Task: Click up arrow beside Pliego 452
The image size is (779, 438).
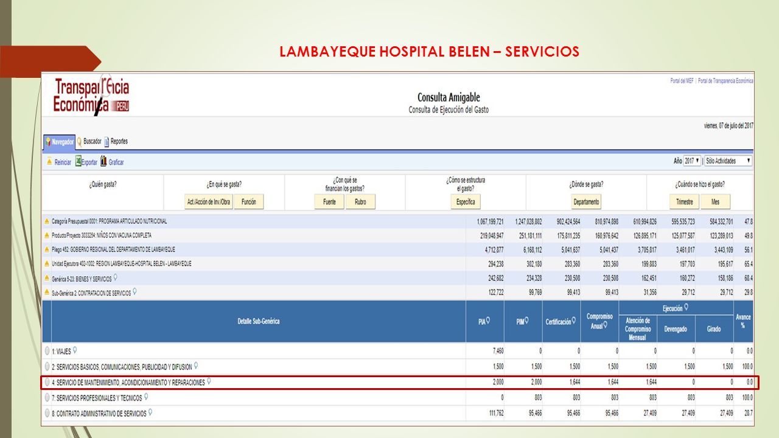Action: [47, 249]
